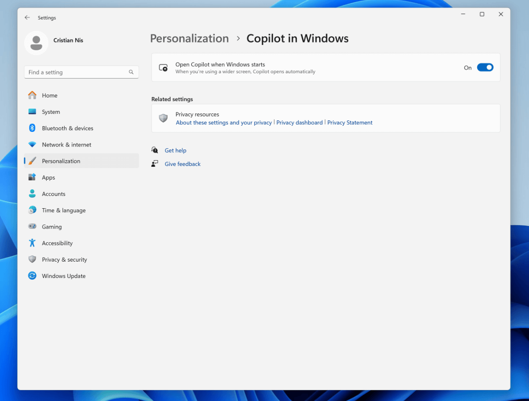The width and height of the screenshot is (529, 401).
Task: Open System settings
Action: tap(81, 112)
